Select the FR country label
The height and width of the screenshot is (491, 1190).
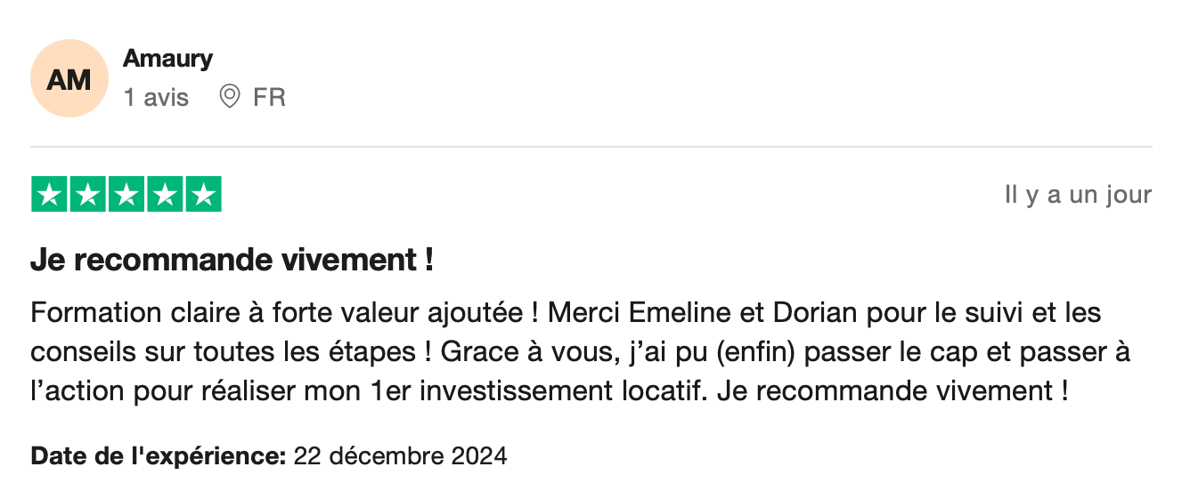click(269, 97)
